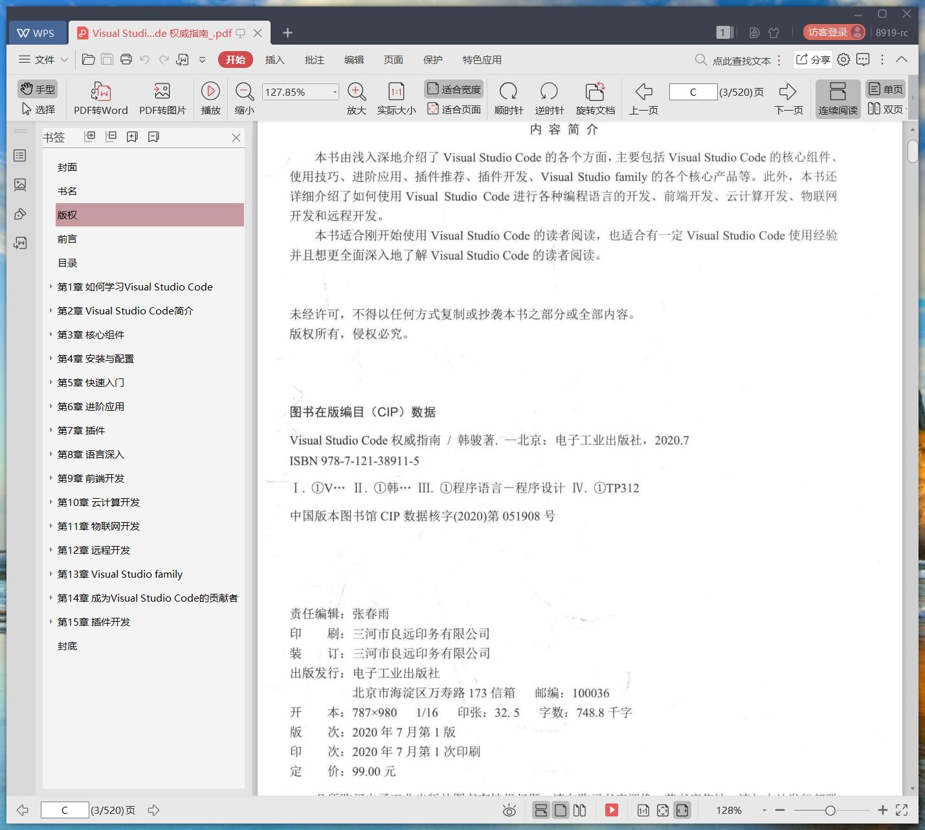Open 旋转文档 rotate document tool
The width and height of the screenshot is (925, 830).
(x=595, y=98)
